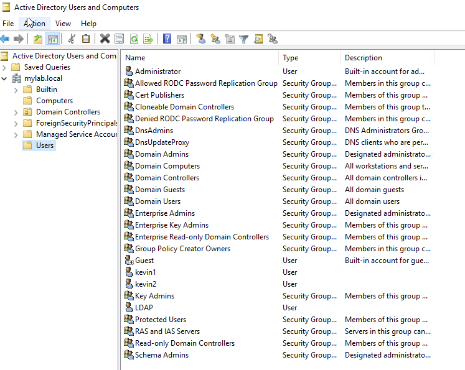Select Group Policy Creator Owners
This screenshot has height=370, width=465.
182,249
